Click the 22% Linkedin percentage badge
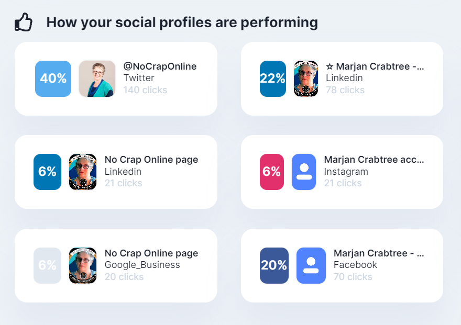Image resolution: width=461 pixels, height=325 pixels. (273, 79)
